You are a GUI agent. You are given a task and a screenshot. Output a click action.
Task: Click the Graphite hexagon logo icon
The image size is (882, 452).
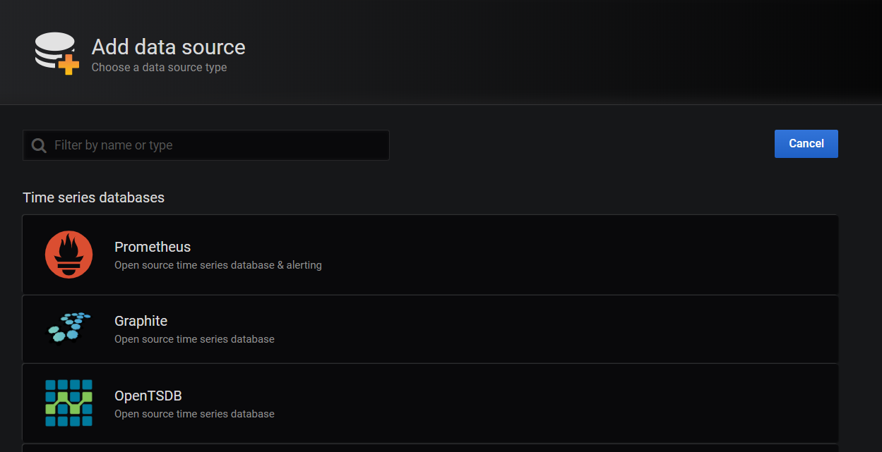(x=68, y=328)
